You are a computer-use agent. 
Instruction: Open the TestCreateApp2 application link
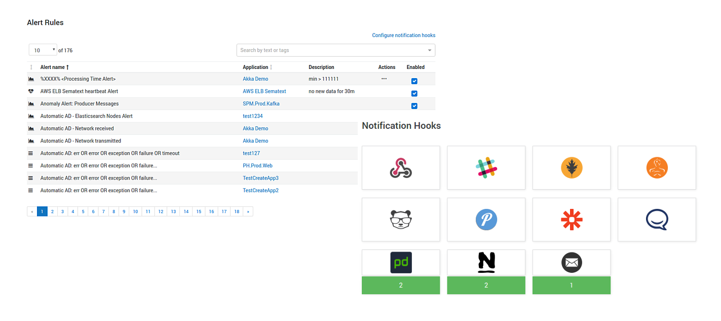click(261, 191)
